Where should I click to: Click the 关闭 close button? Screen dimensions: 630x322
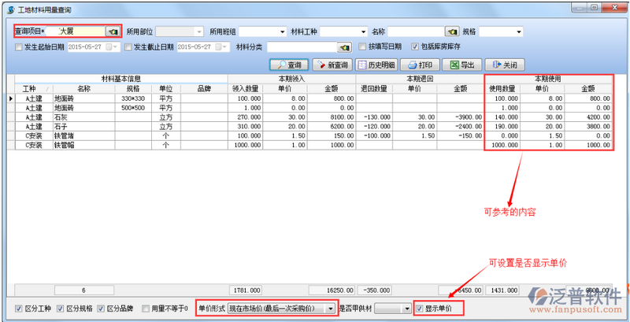(504, 65)
